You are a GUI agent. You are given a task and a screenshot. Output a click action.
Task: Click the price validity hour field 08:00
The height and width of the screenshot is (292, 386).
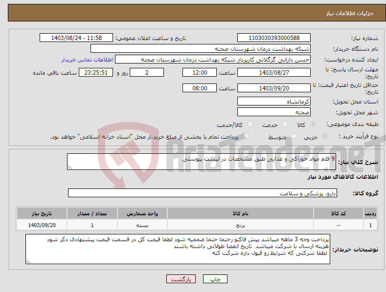(x=200, y=88)
